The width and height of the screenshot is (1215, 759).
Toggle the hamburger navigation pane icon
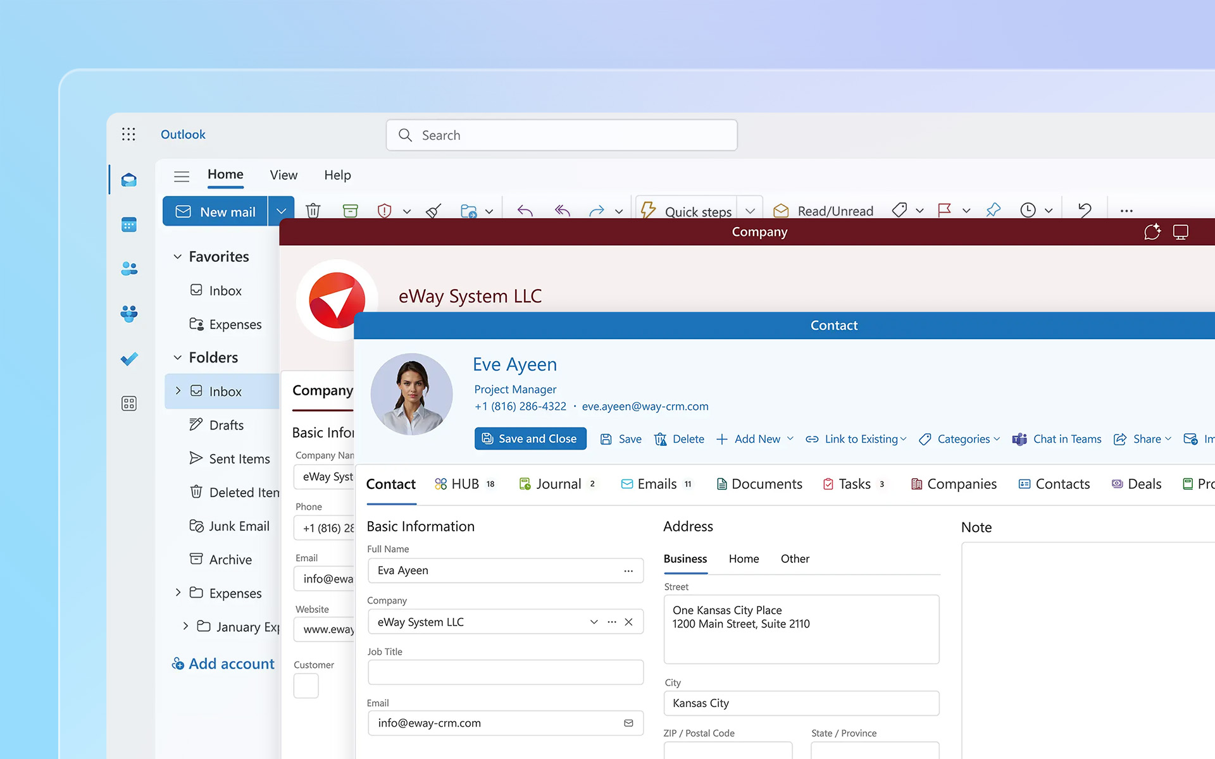pos(182,176)
